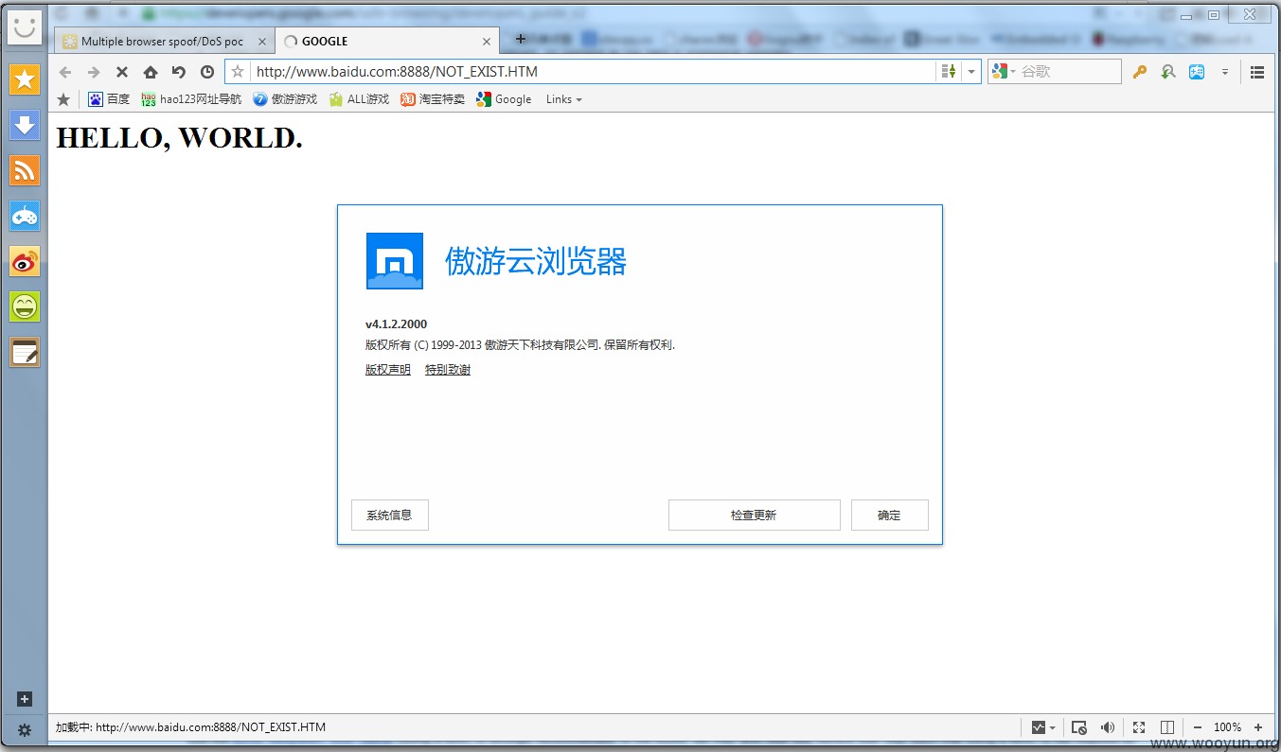Open the green smiley icon in the sidebar

[x=25, y=306]
